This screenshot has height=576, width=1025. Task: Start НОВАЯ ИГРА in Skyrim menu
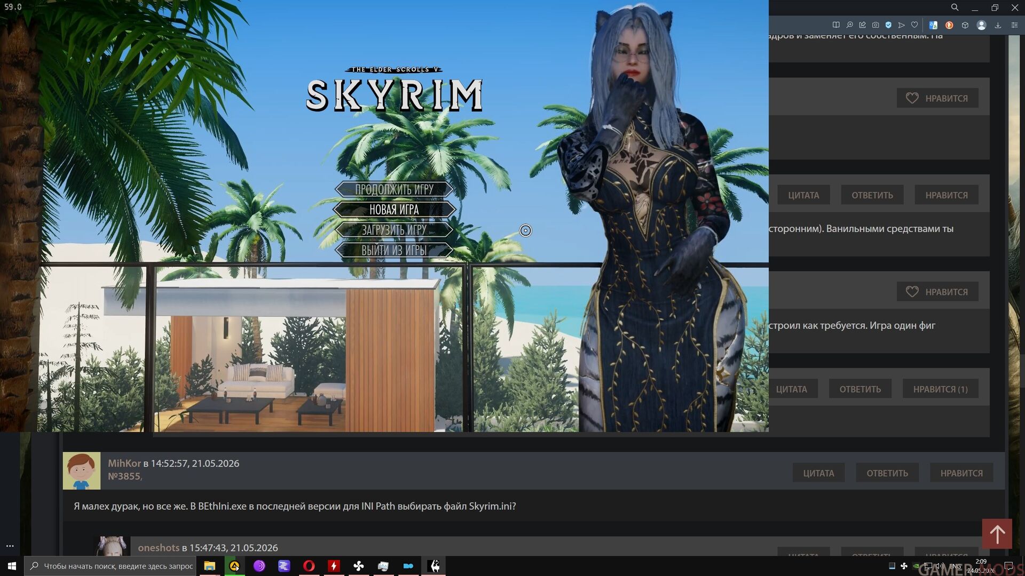pyautogui.click(x=395, y=210)
